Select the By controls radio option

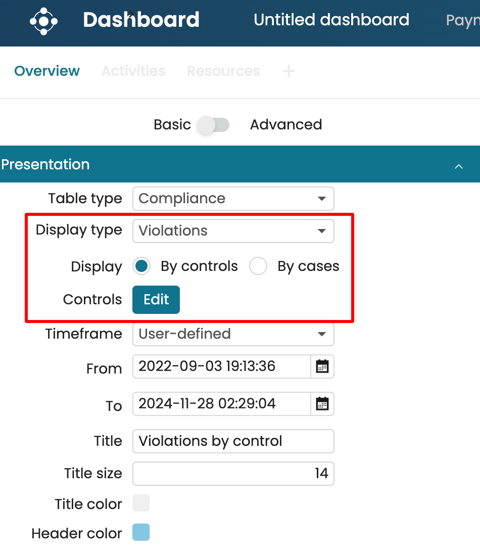[141, 266]
